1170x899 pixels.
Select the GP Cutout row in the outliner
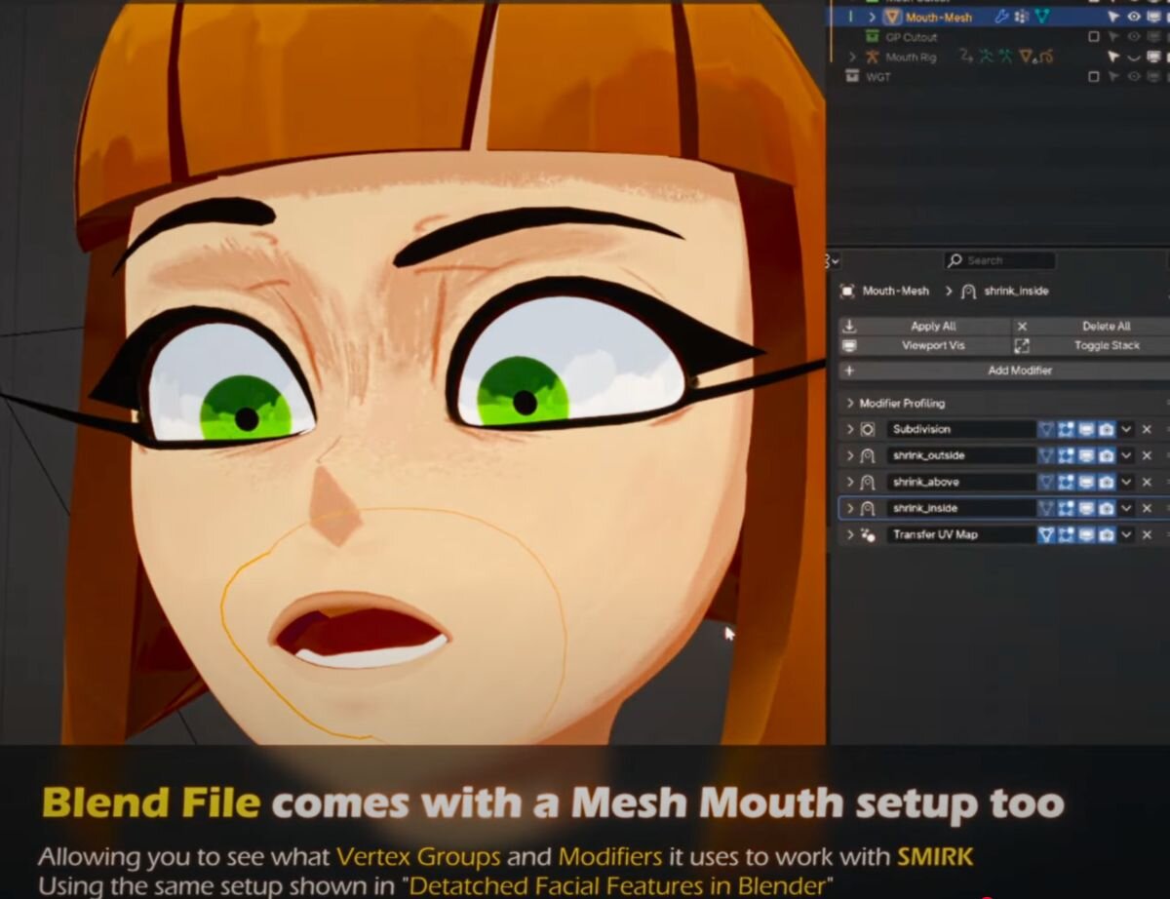(x=998, y=37)
